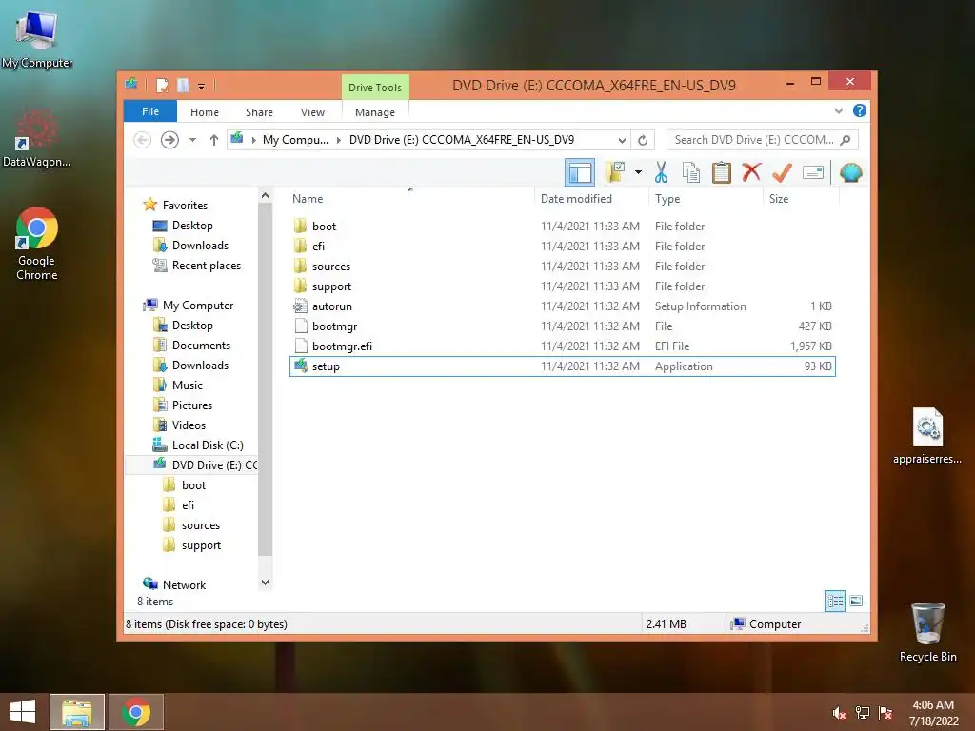975x731 pixels.
Task: Switch to Details view button at bottom right
Action: coord(835,602)
